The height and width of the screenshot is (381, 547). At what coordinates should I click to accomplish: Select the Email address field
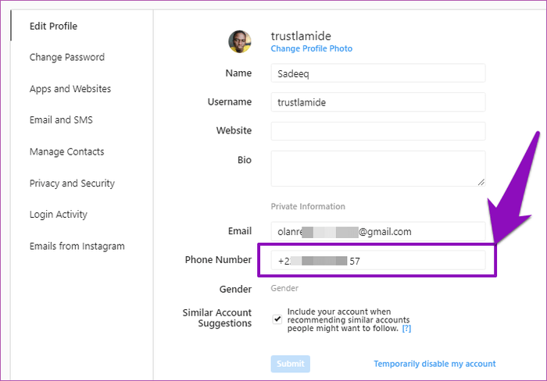377,232
